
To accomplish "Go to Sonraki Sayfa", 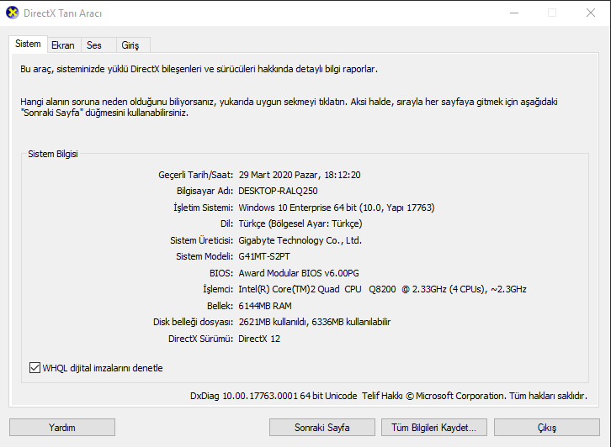I will 321,428.
